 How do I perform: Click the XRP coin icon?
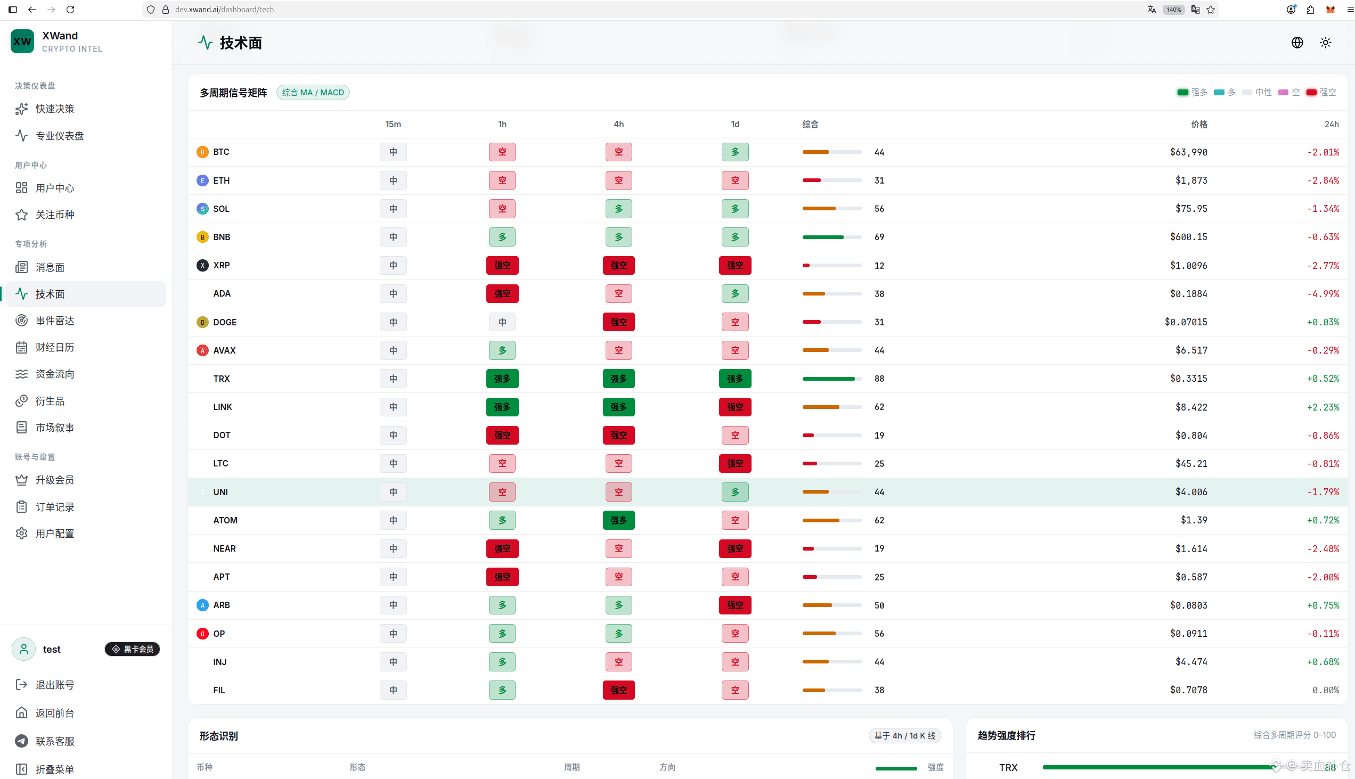click(202, 265)
